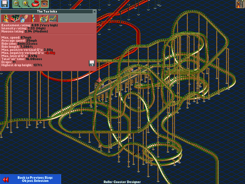Open the operating options gears tab
The width and height of the screenshot is (245, 184).
tap(25, 18)
